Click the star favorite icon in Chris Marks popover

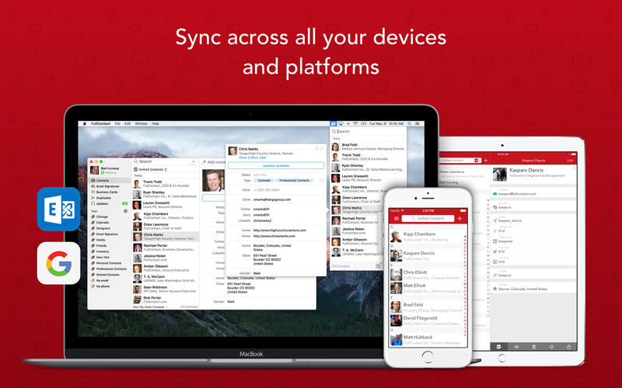coord(316,148)
